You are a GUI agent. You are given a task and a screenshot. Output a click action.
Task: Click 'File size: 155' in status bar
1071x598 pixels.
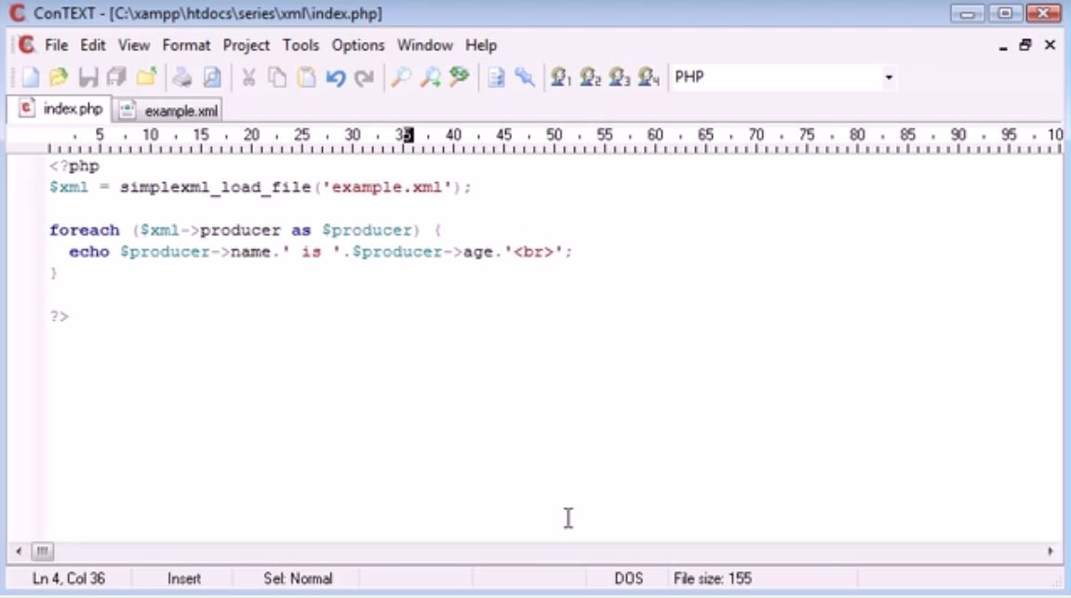pyautogui.click(x=713, y=578)
